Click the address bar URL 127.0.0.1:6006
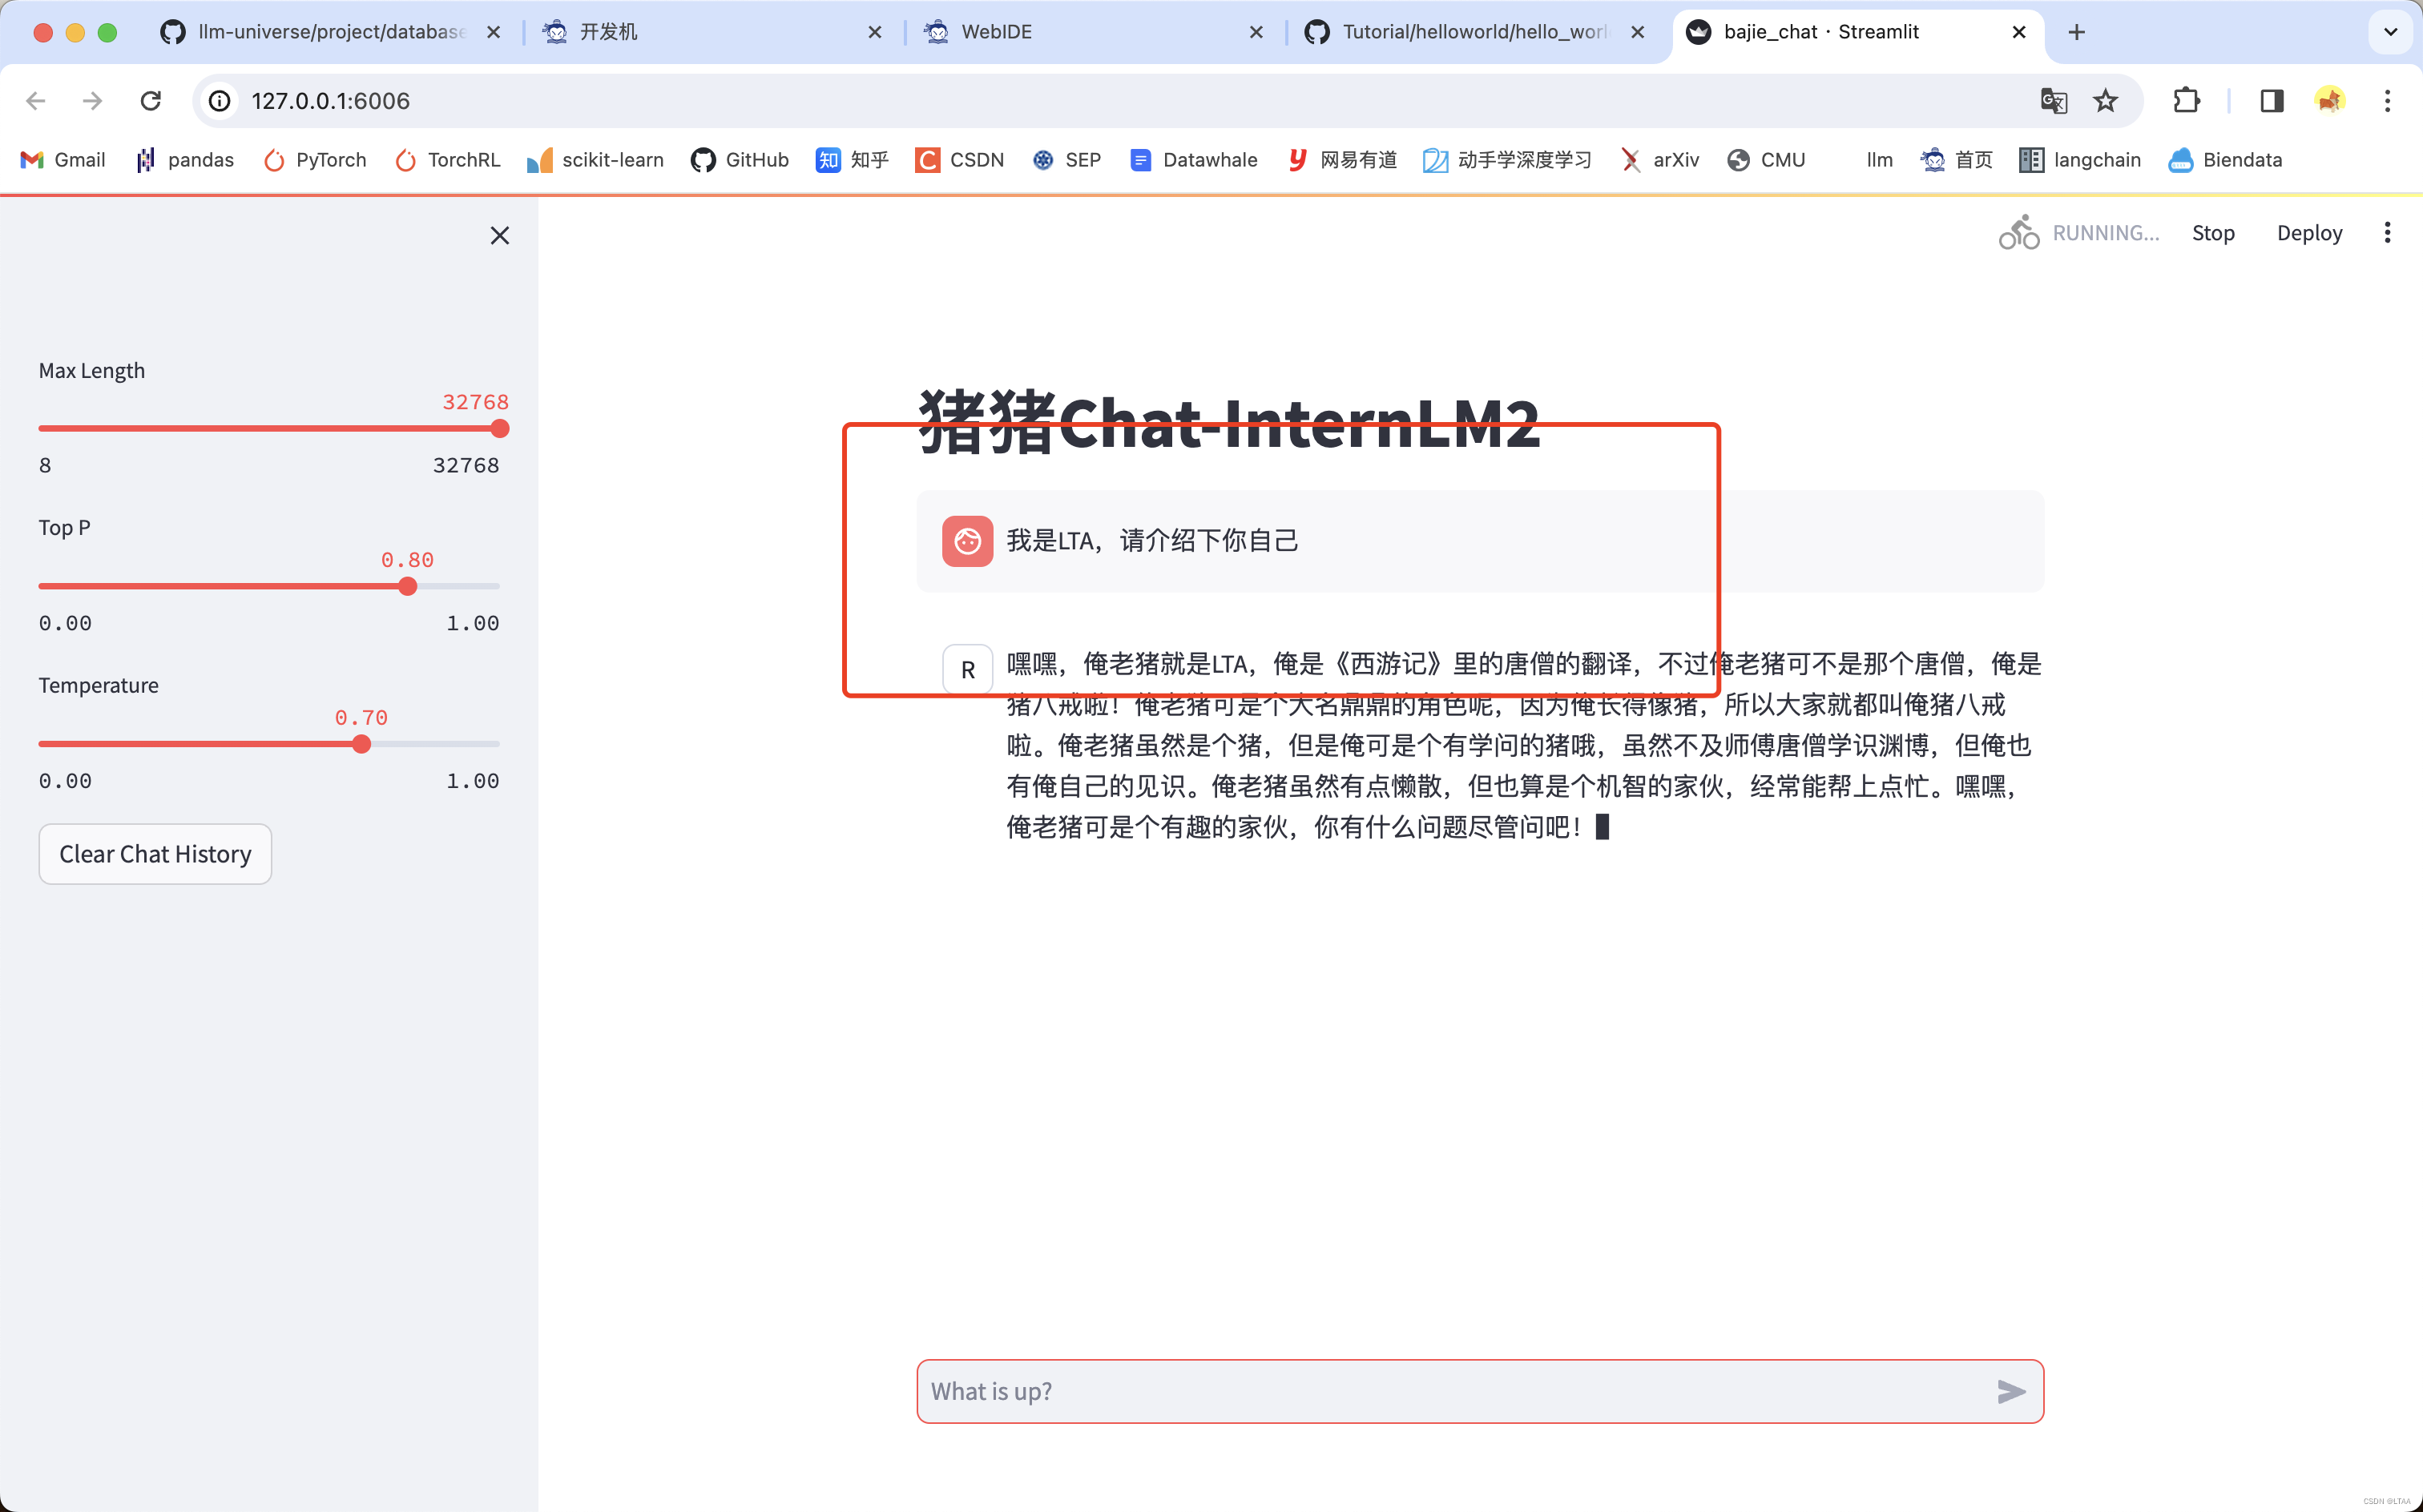 click(x=330, y=101)
